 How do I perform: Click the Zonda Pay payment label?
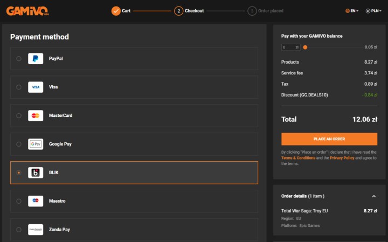[x=59, y=230]
